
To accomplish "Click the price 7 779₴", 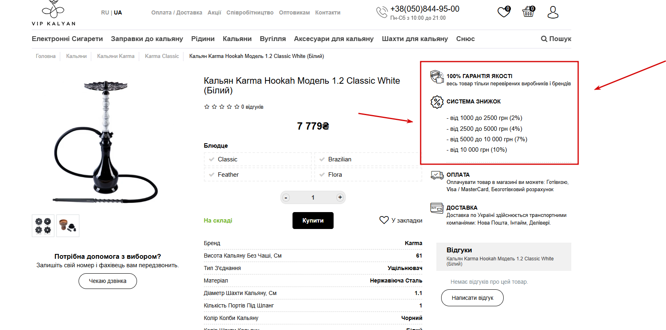I will [313, 126].
